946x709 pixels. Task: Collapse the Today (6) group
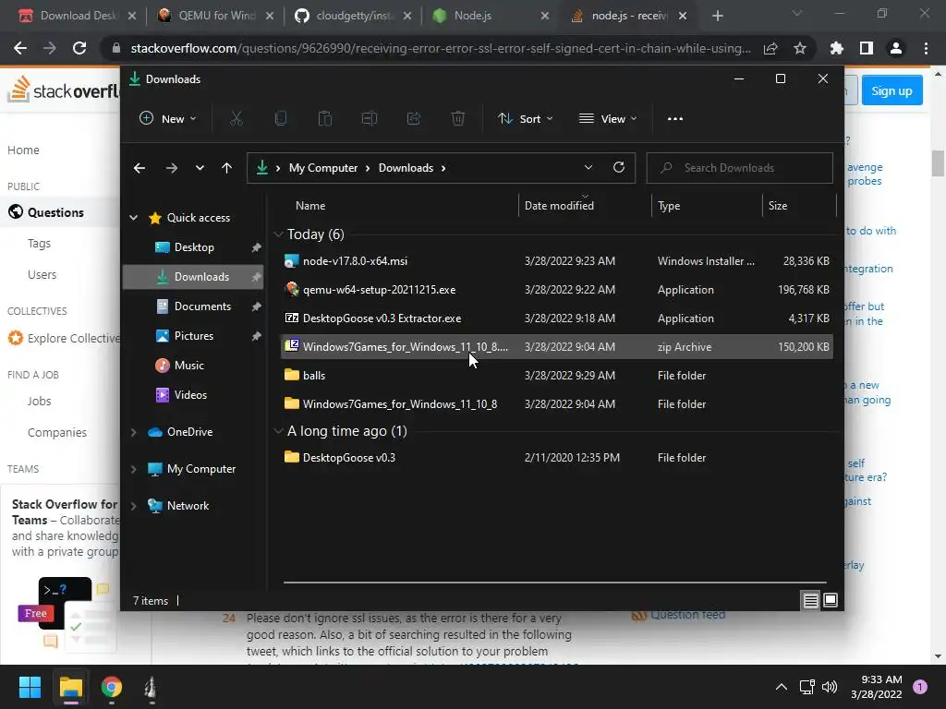pos(278,234)
